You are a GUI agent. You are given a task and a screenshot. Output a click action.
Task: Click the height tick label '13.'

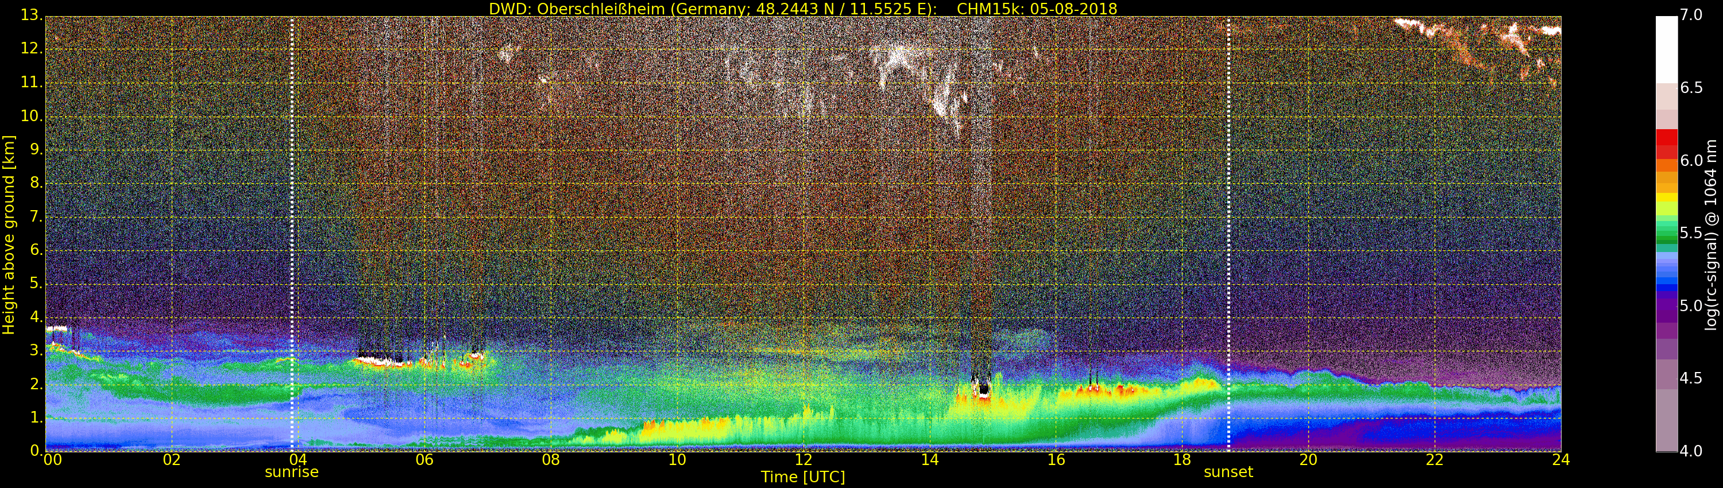click(32, 15)
